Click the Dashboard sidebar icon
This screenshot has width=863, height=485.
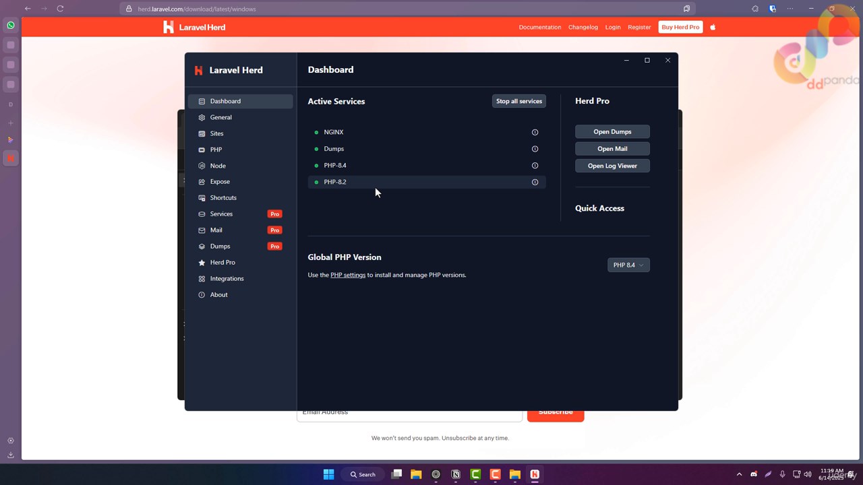pos(202,101)
